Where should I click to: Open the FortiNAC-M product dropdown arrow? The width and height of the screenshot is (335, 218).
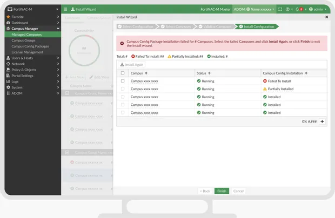pos(57,9)
